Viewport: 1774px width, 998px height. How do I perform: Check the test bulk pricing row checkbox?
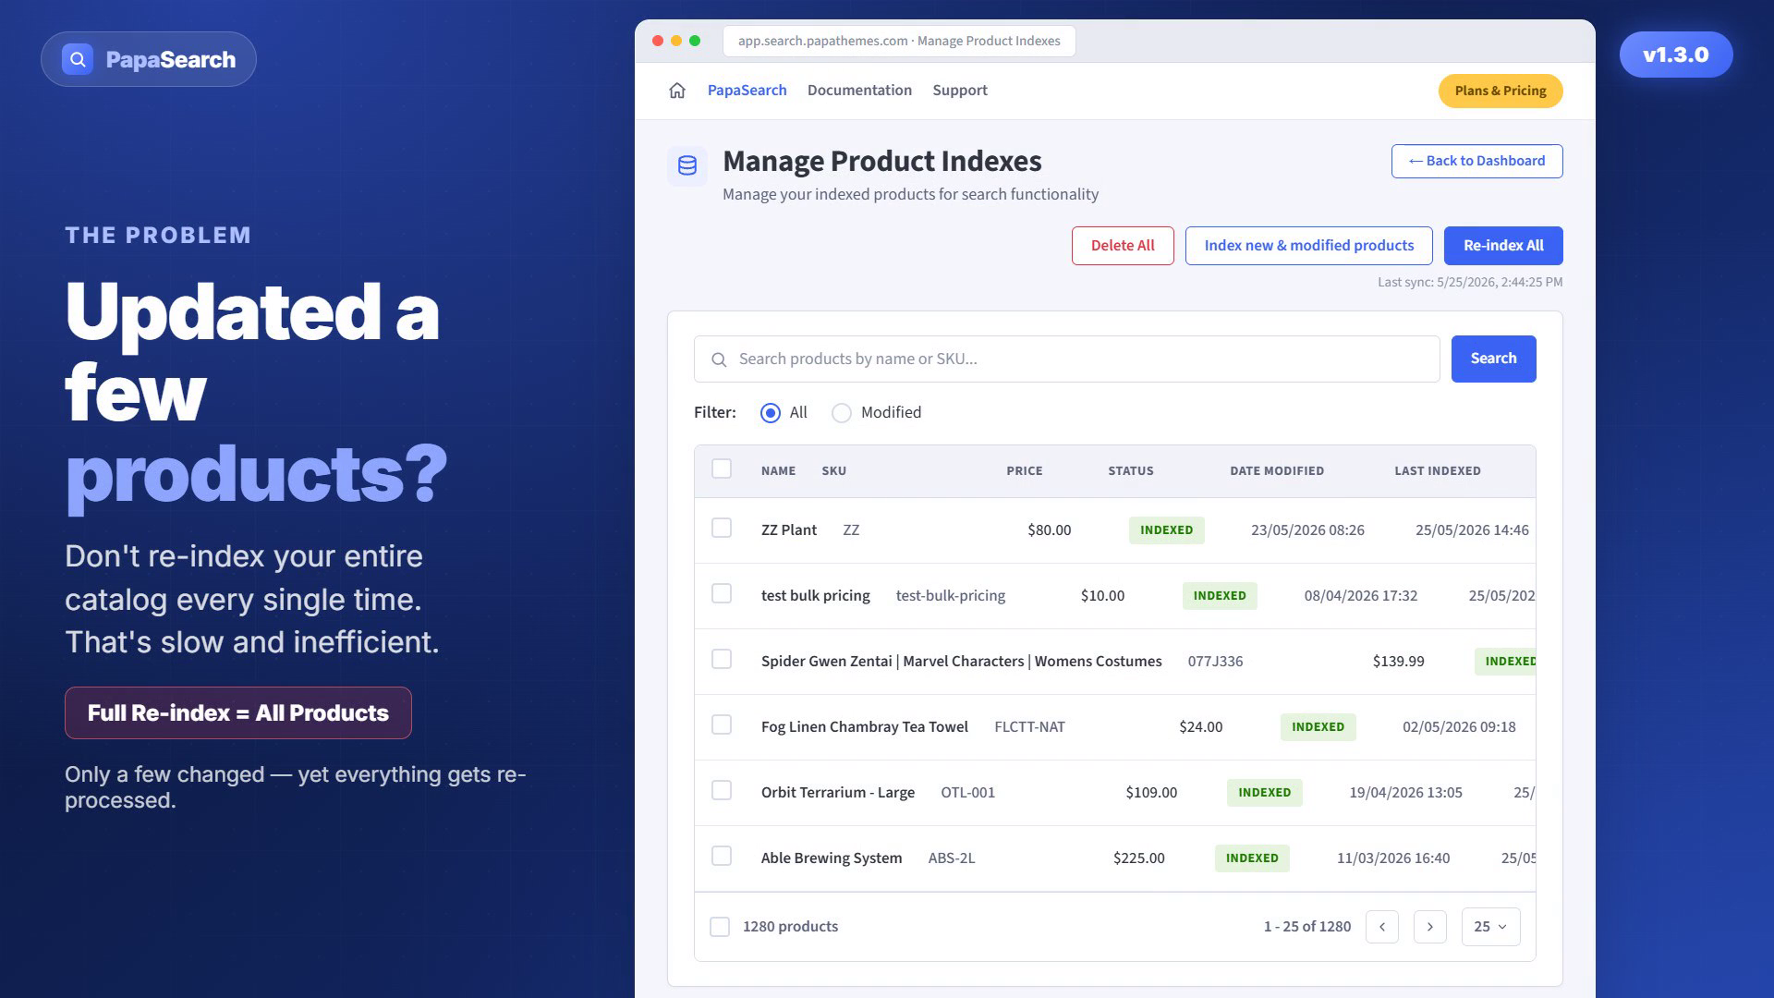tap(722, 593)
